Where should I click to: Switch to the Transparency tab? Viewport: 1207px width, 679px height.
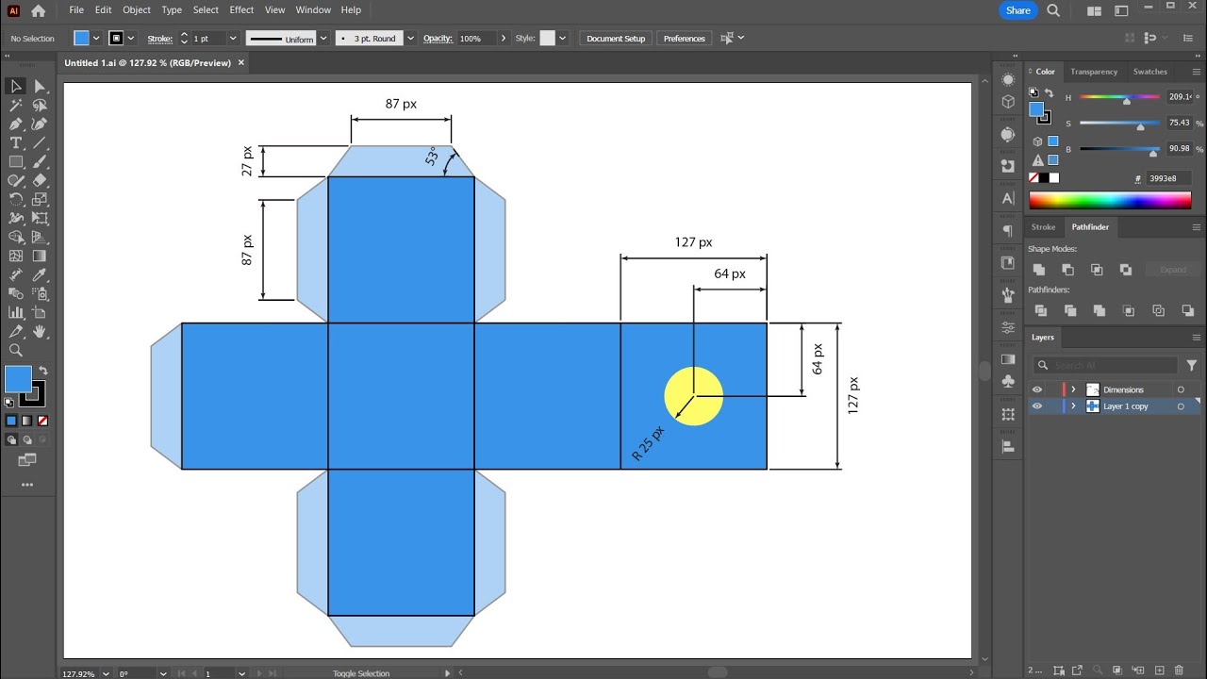coord(1094,72)
